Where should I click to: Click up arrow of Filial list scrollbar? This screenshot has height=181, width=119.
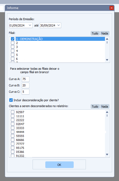[x=107, y=39]
